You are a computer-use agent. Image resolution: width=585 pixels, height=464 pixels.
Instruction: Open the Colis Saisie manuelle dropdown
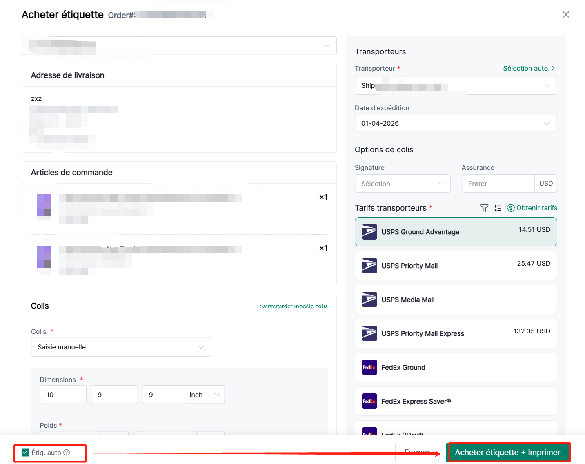[x=121, y=347]
